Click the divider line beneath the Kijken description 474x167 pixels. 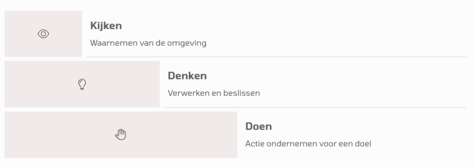(276, 57)
